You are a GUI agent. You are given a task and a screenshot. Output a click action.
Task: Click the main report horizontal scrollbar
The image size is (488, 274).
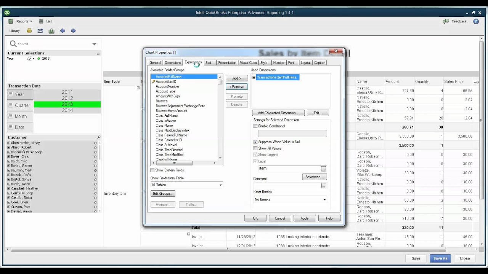coord(228,249)
